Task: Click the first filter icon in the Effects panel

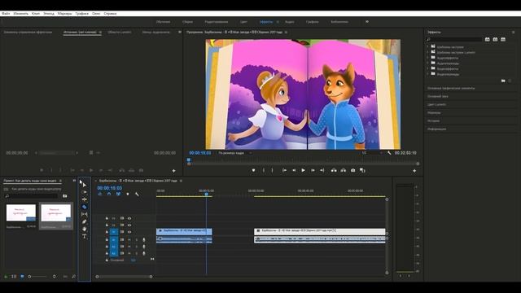Action: click(487, 39)
